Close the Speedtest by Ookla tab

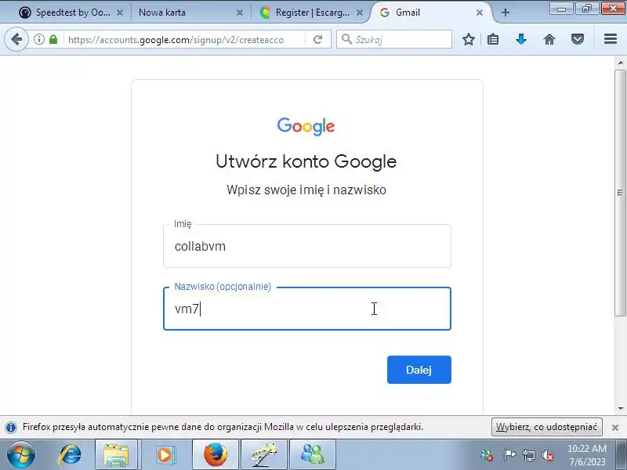(120, 13)
